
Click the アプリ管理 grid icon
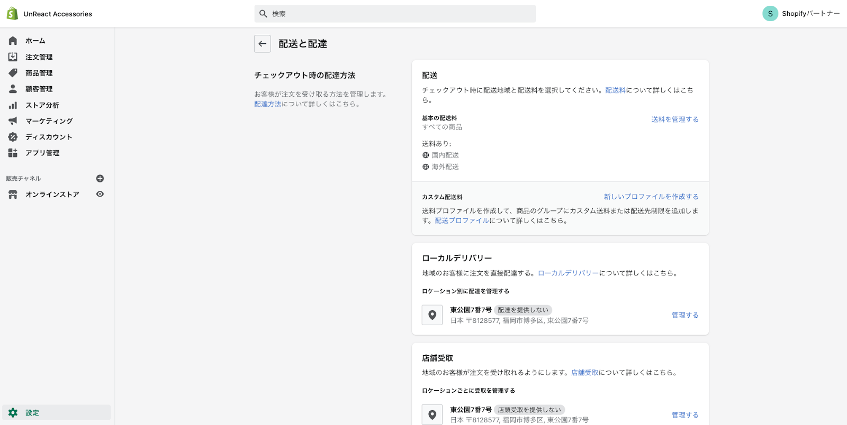pyautogui.click(x=13, y=153)
